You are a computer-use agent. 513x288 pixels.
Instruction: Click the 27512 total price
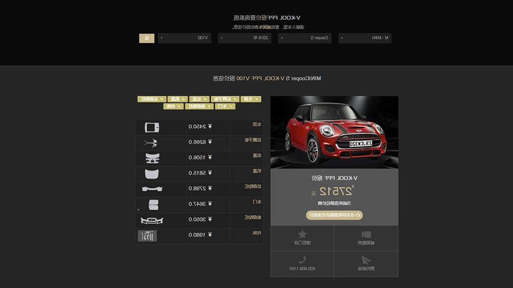click(336, 191)
